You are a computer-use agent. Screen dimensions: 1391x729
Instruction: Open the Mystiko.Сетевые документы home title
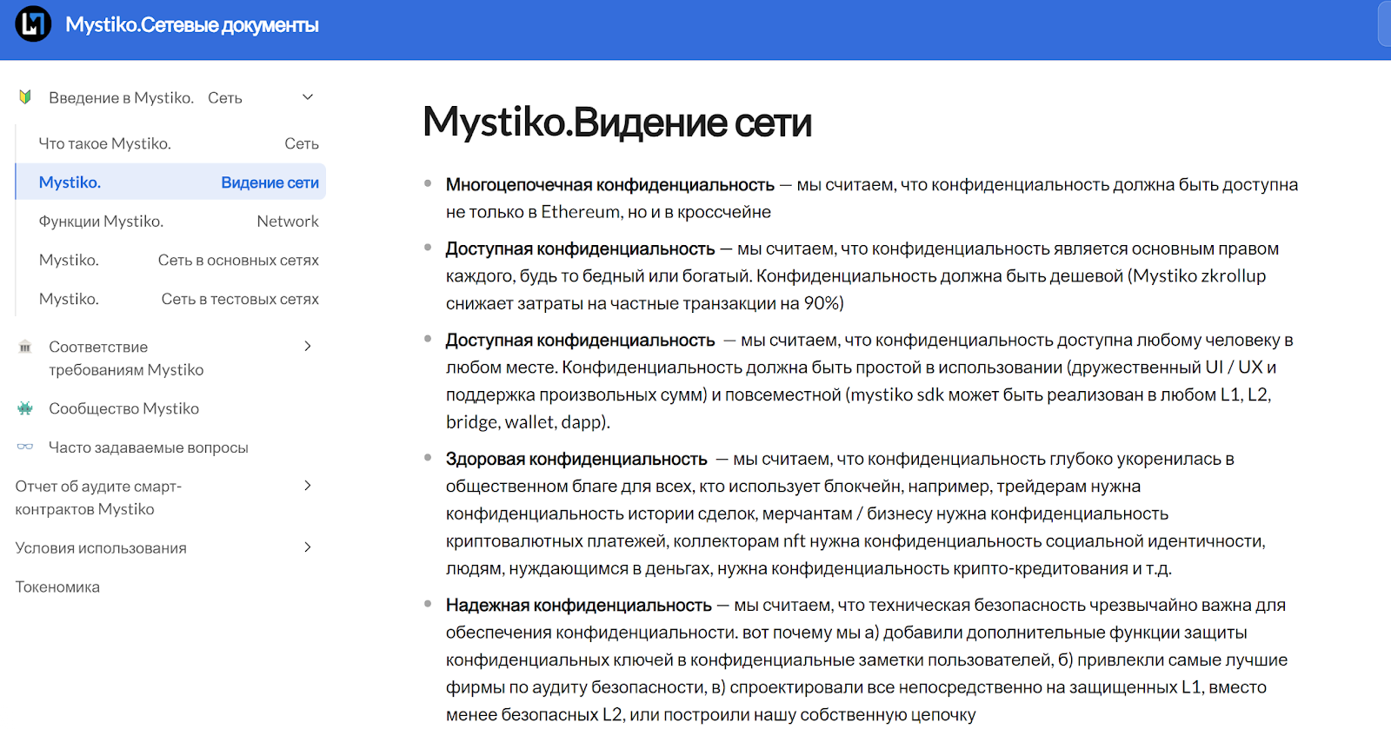pos(192,25)
